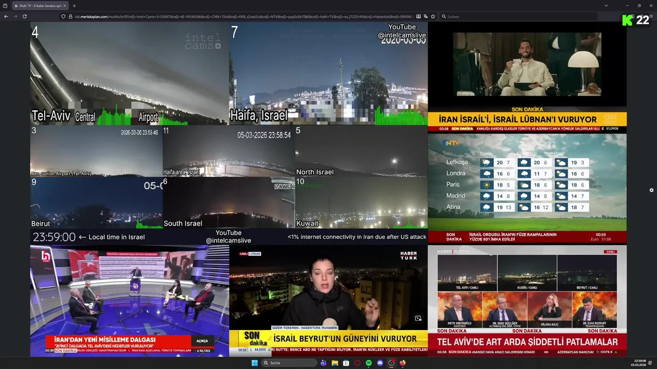Bookmark this page with the star icon

(433, 16)
